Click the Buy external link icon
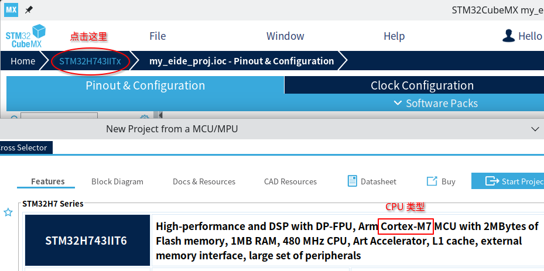Viewport: 544px width, 271px height. 432,181
